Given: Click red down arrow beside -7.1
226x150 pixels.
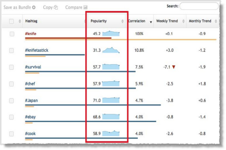Looking at the screenshot, I should click(x=174, y=67).
